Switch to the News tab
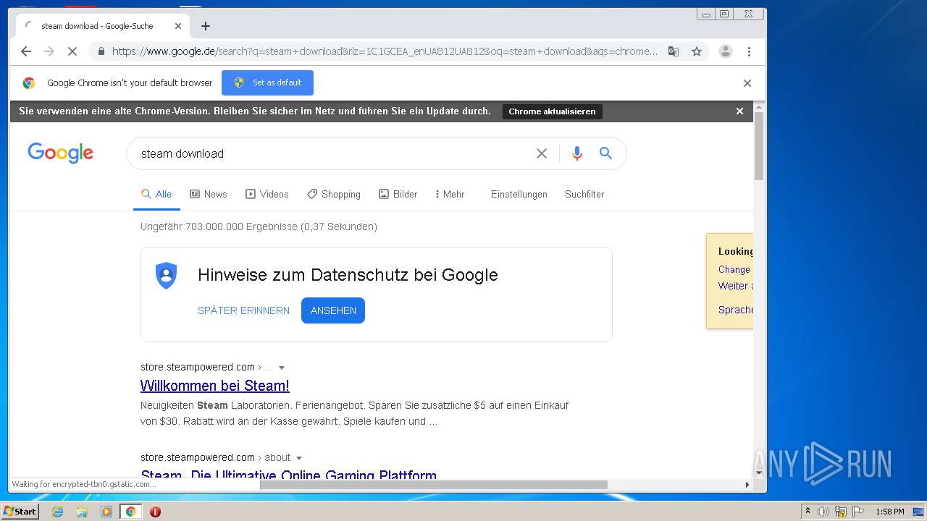The width and height of the screenshot is (927, 521). pos(209,194)
